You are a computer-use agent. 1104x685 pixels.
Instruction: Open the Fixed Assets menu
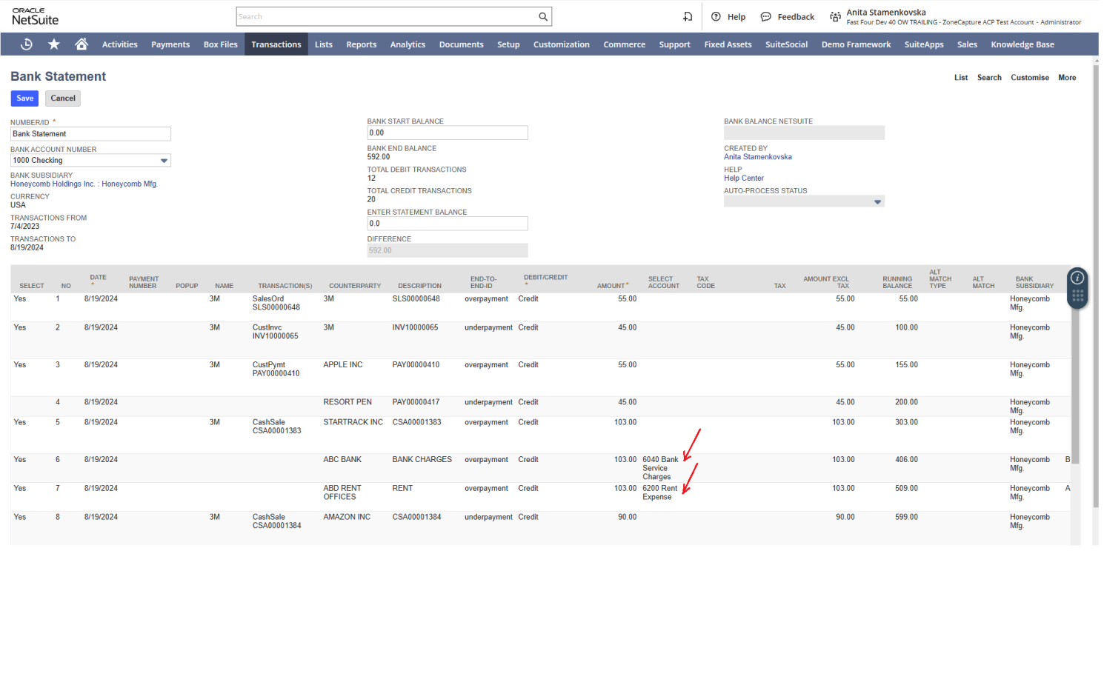click(x=728, y=44)
